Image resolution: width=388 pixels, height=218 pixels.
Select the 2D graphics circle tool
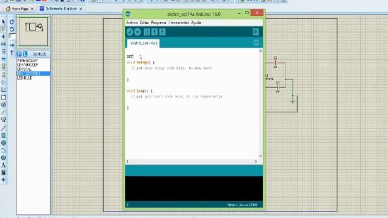(x=4, y=143)
